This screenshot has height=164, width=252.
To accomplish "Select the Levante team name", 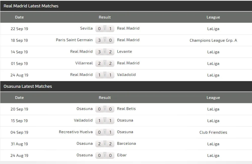I will click(x=124, y=52).
